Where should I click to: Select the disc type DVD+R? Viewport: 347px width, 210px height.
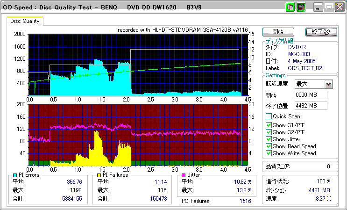297,47
